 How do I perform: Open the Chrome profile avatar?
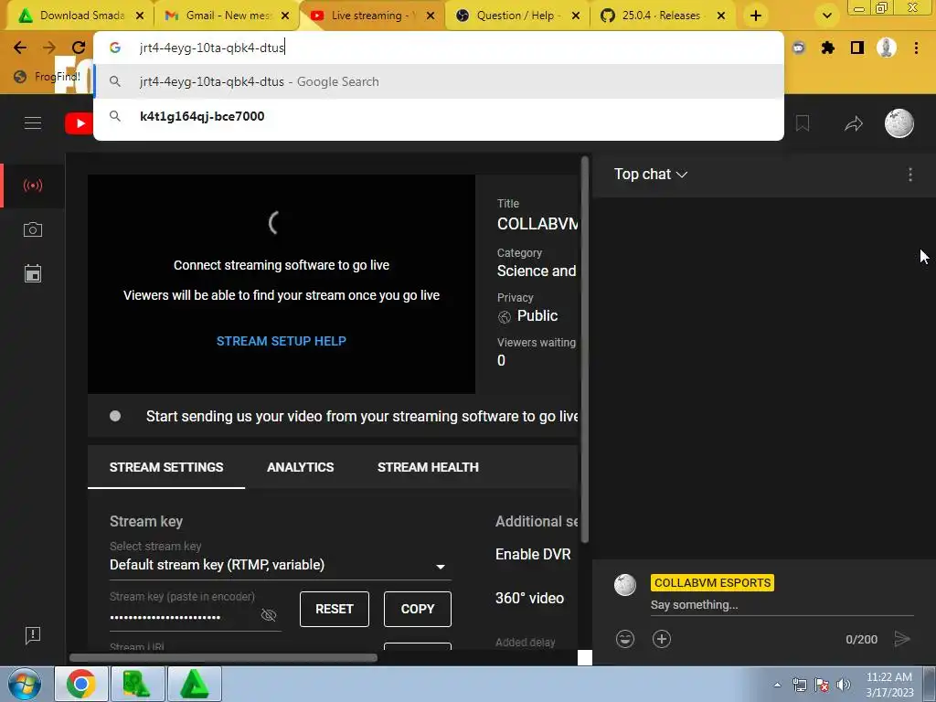887,48
